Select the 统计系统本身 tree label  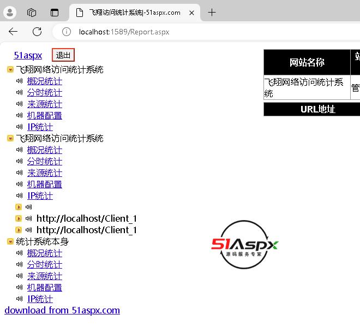pos(43,242)
